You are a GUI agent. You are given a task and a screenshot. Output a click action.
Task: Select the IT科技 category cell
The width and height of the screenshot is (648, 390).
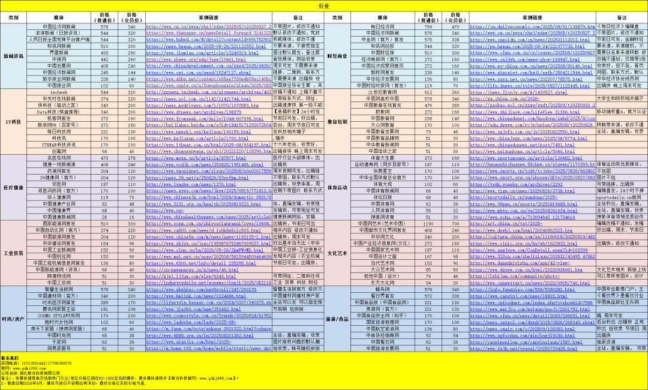14,121
